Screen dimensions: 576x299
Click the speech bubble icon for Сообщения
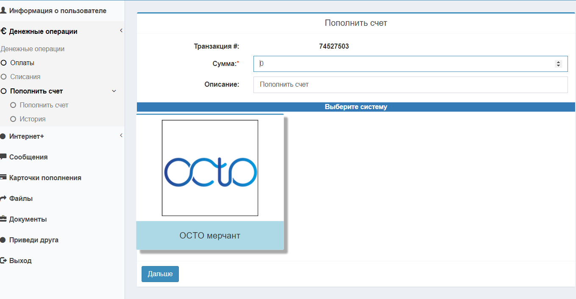tap(3, 156)
